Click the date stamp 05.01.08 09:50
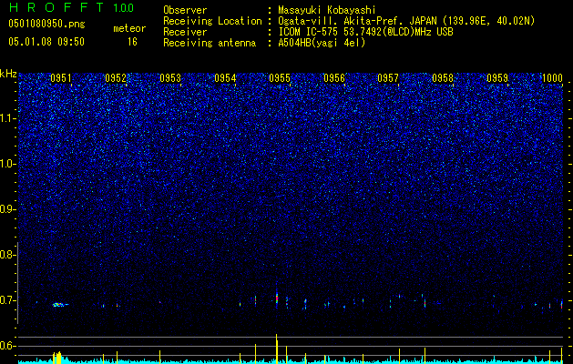Viewport: 573px width, 364px height. (x=46, y=42)
